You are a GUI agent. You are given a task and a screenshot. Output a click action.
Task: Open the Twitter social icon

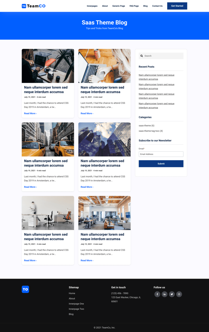(x=172, y=294)
